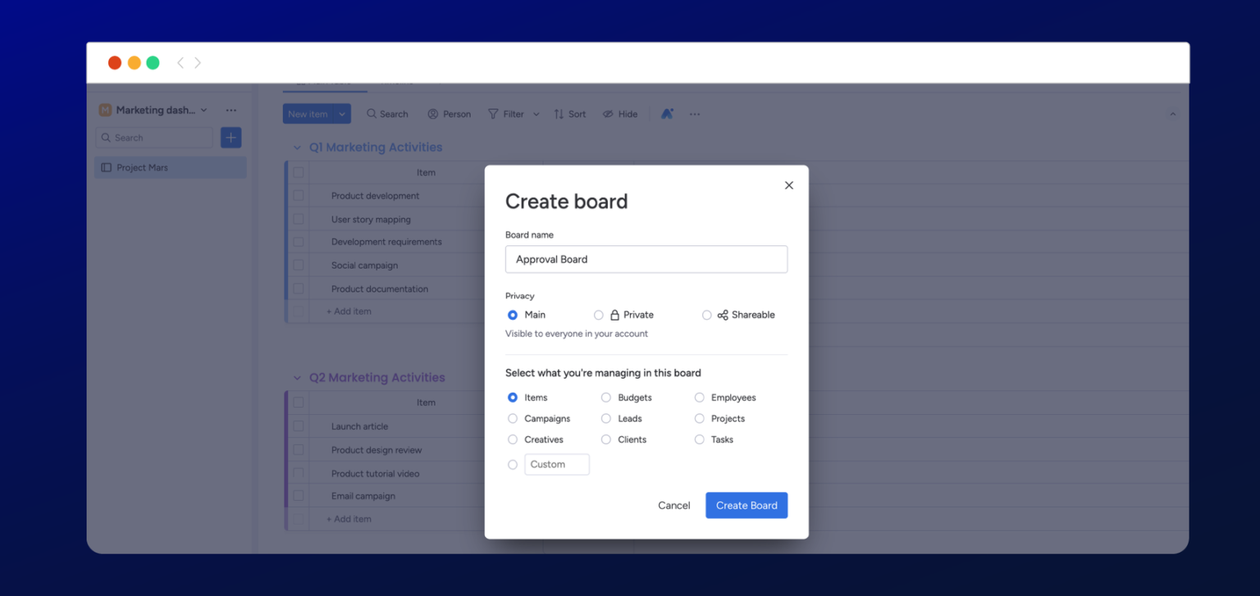Click the Filter toolbar button
1260x596 pixels.
pyautogui.click(x=506, y=114)
